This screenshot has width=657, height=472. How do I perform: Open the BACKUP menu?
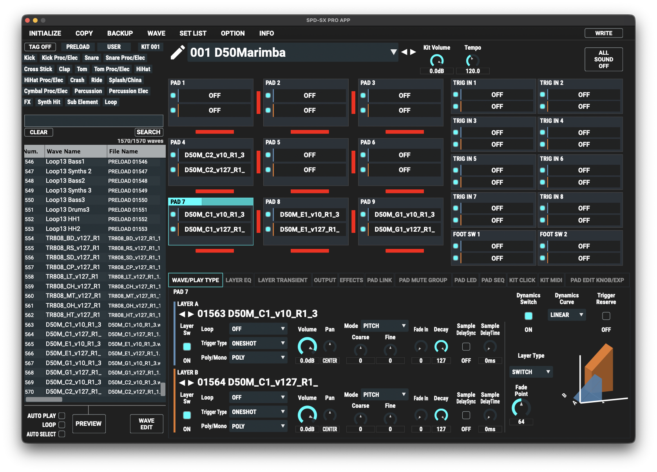pos(120,33)
